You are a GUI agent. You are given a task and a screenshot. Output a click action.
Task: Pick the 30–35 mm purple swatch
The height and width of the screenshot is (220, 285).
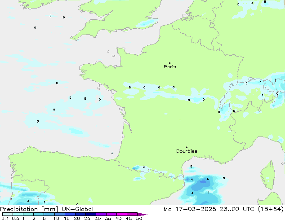pos(101,214)
